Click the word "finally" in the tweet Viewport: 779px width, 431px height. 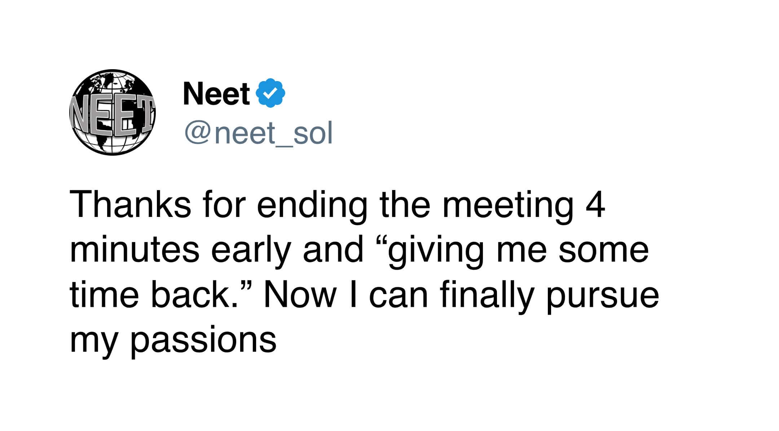pos(487,296)
